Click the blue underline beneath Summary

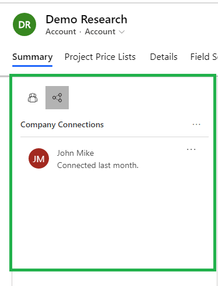(33, 66)
